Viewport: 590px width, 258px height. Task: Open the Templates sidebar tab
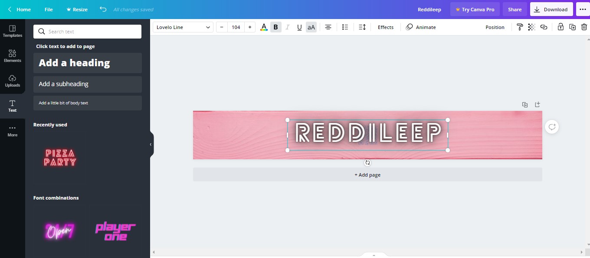pos(12,31)
